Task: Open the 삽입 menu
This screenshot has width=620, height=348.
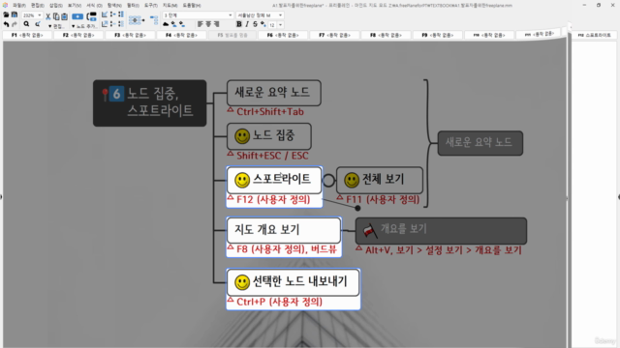Action: tap(56, 6)
